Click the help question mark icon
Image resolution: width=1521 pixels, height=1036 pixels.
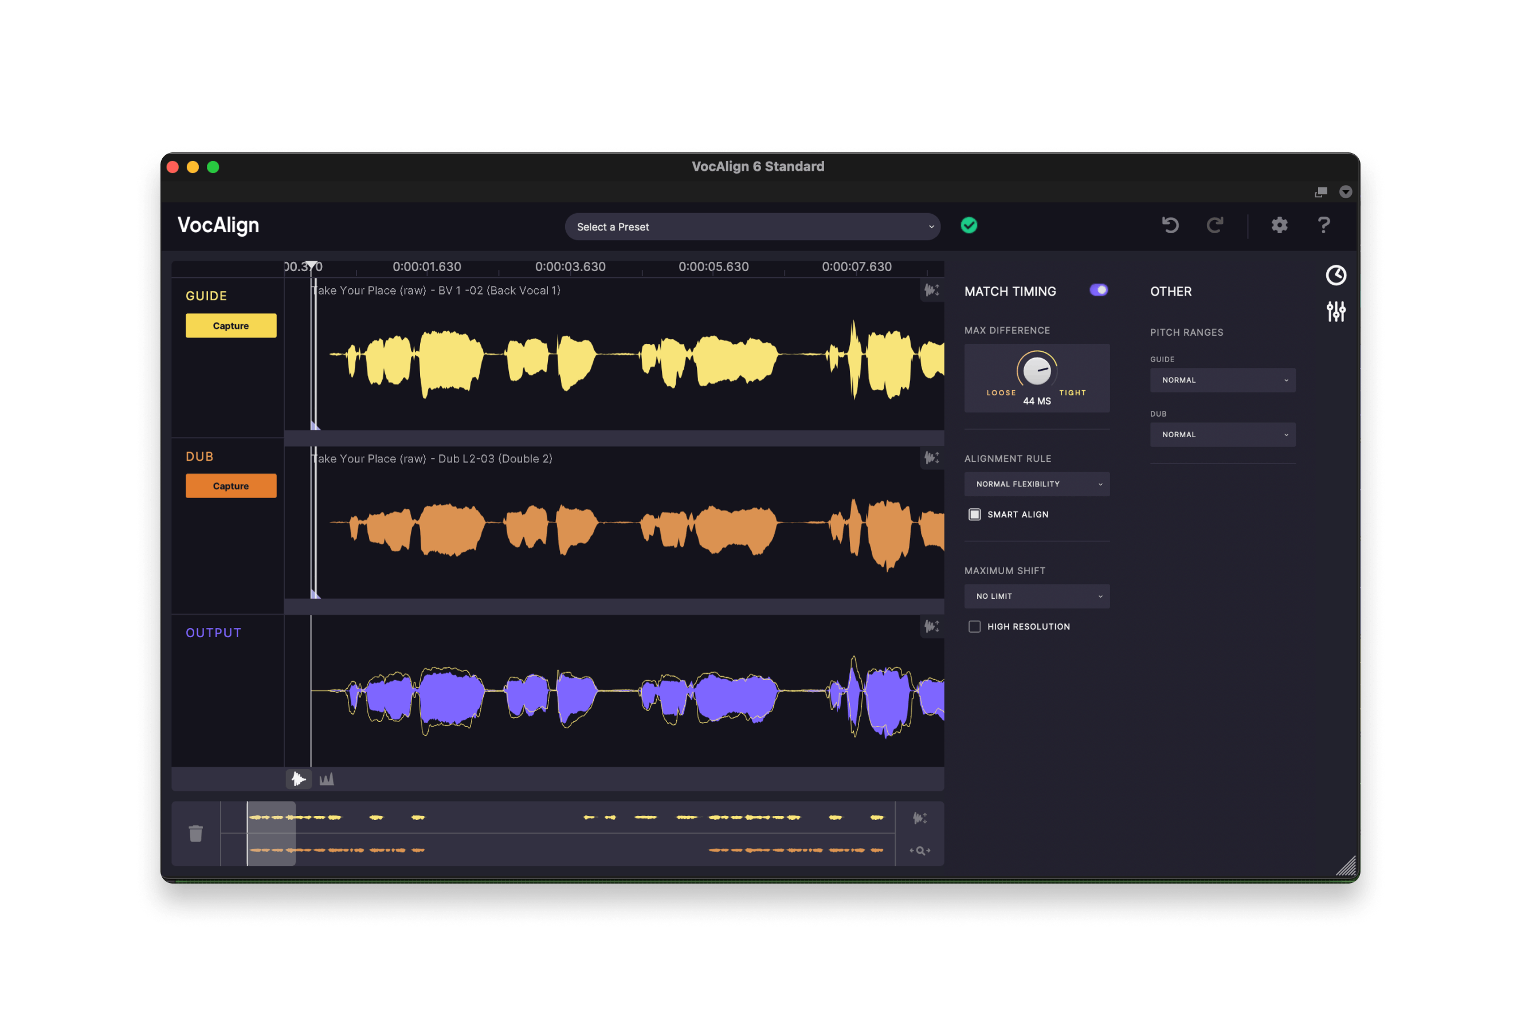[1323, 226]
